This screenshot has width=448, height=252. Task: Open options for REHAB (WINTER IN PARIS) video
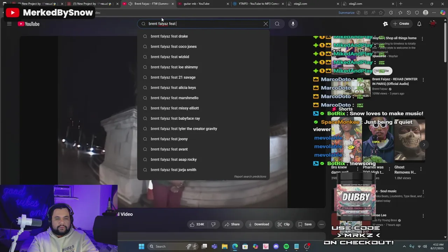[423, 80]
